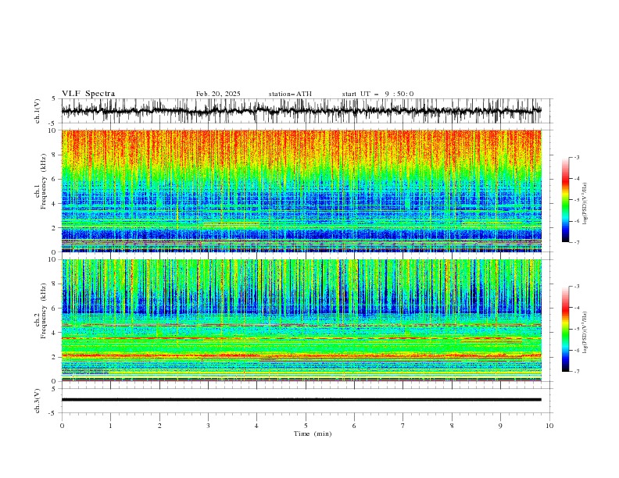Click the 'ch.3(V)' axis label
Screen dimensions: 619x478
click(38, 401)
